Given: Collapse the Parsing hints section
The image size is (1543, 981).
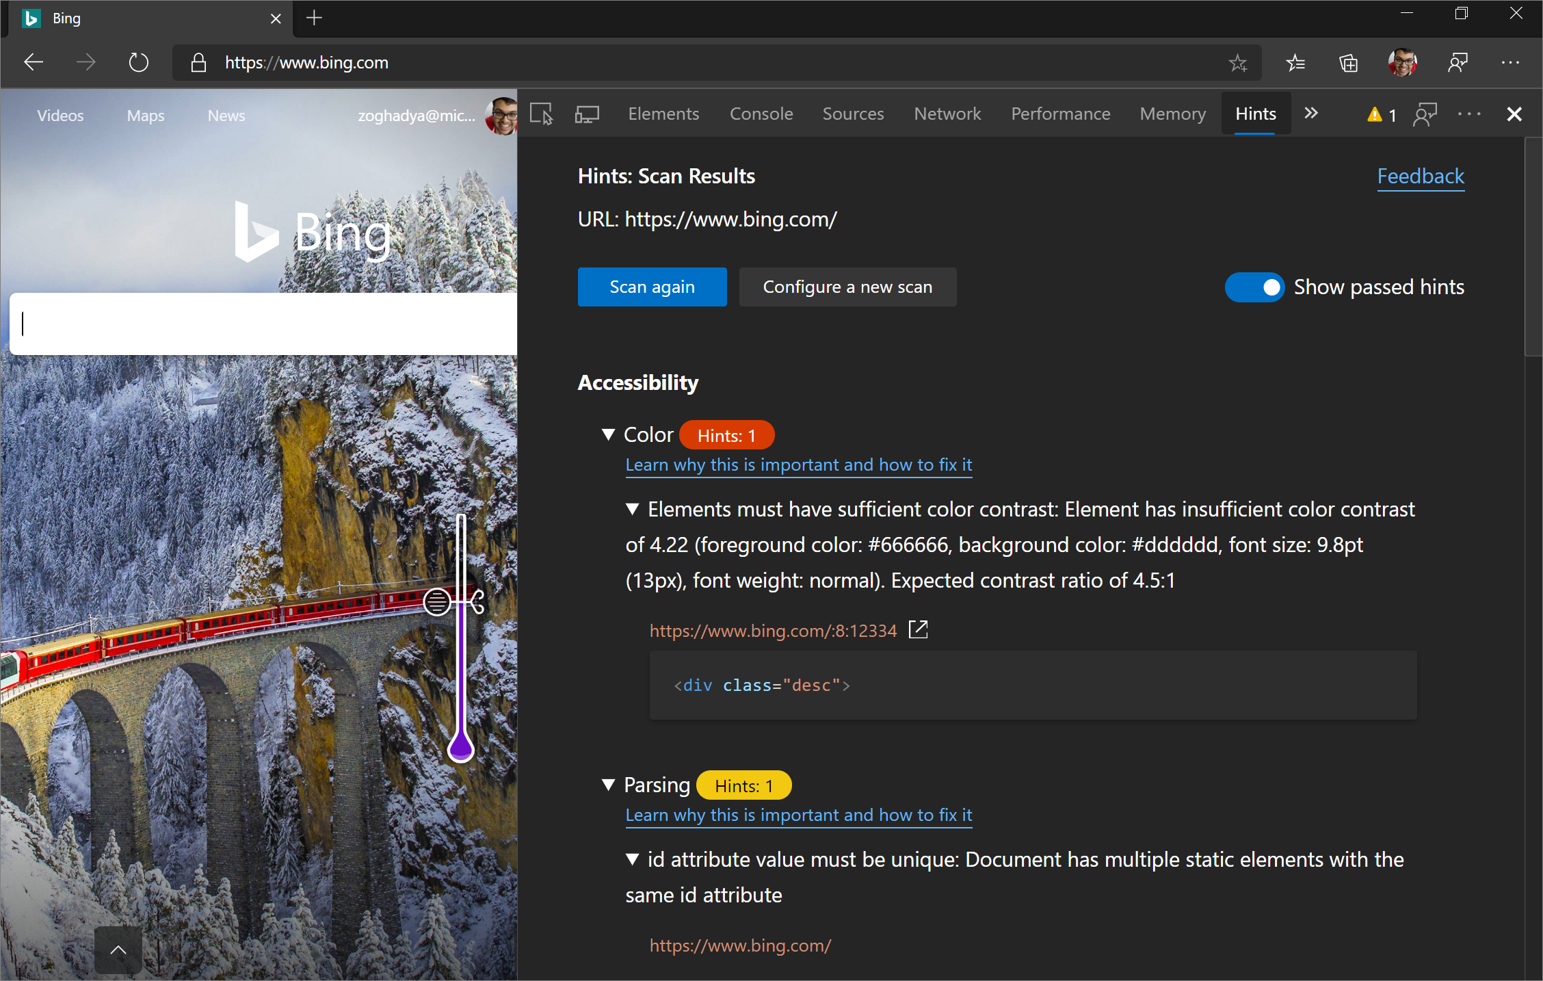Looking at the screenshot, I should pos(607,785).
